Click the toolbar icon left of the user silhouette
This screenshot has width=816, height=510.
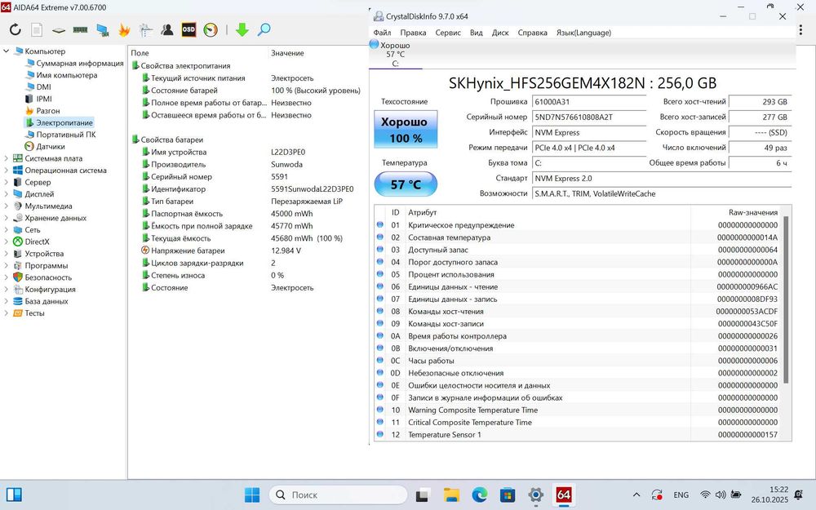click(146, 29)
